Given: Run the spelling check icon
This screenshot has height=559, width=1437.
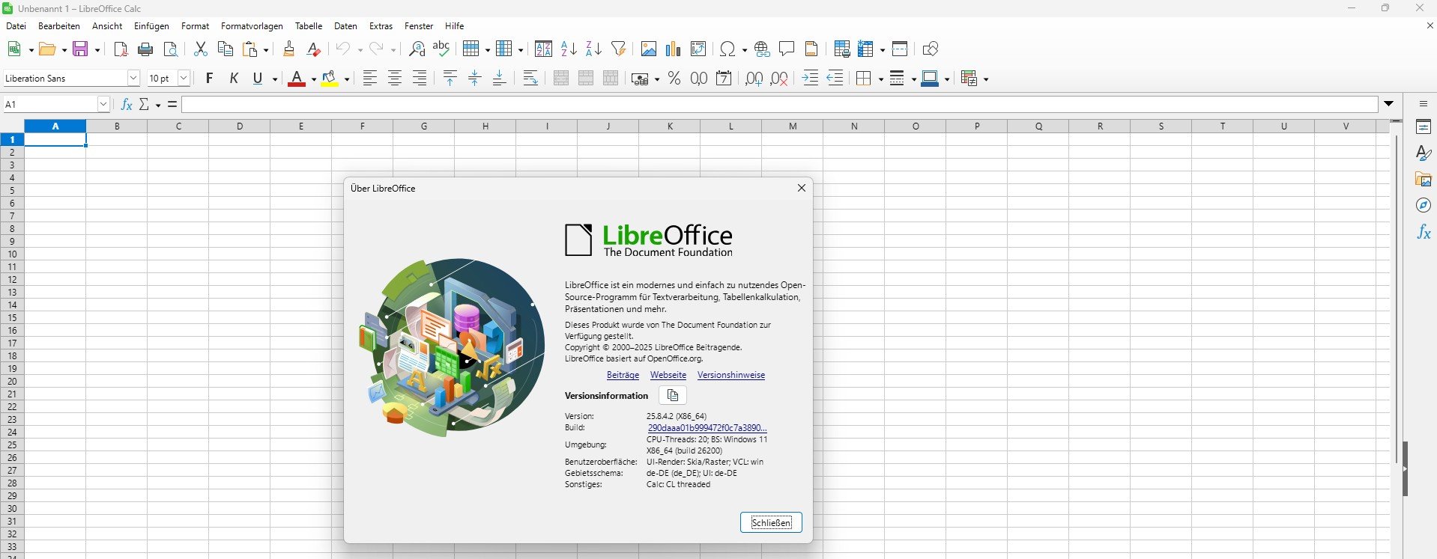Looking at the screenshot, I should 441,49.
